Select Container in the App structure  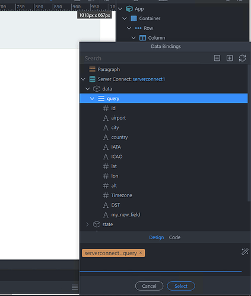150,18
